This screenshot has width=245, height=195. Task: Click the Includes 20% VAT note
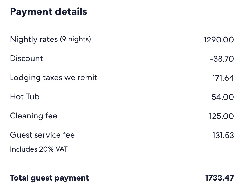39,149
